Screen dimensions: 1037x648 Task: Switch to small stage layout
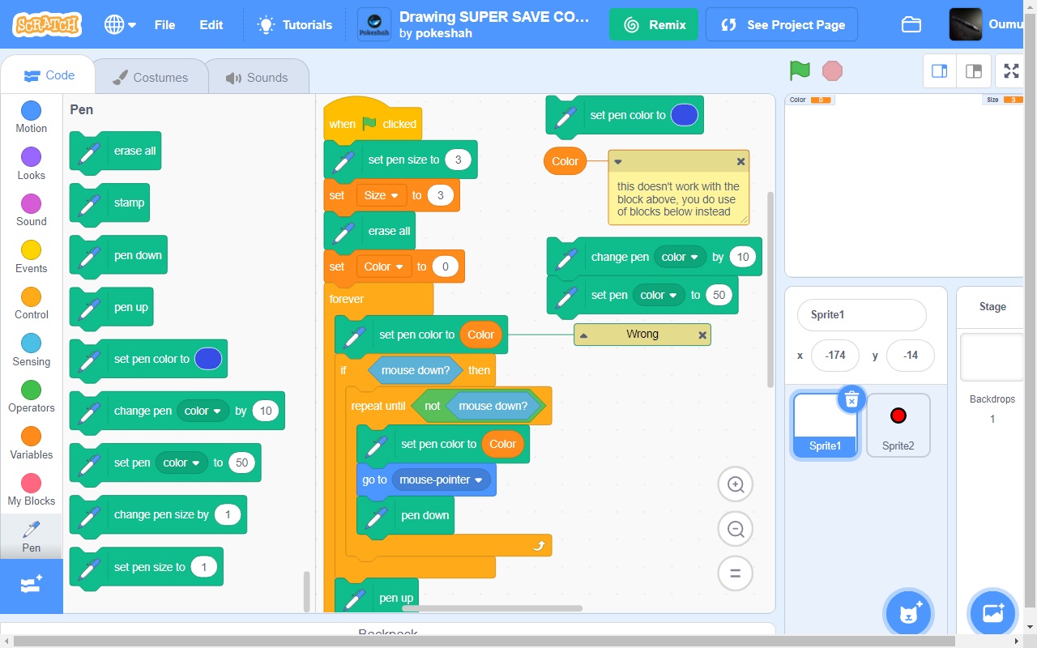click(939, 70)
